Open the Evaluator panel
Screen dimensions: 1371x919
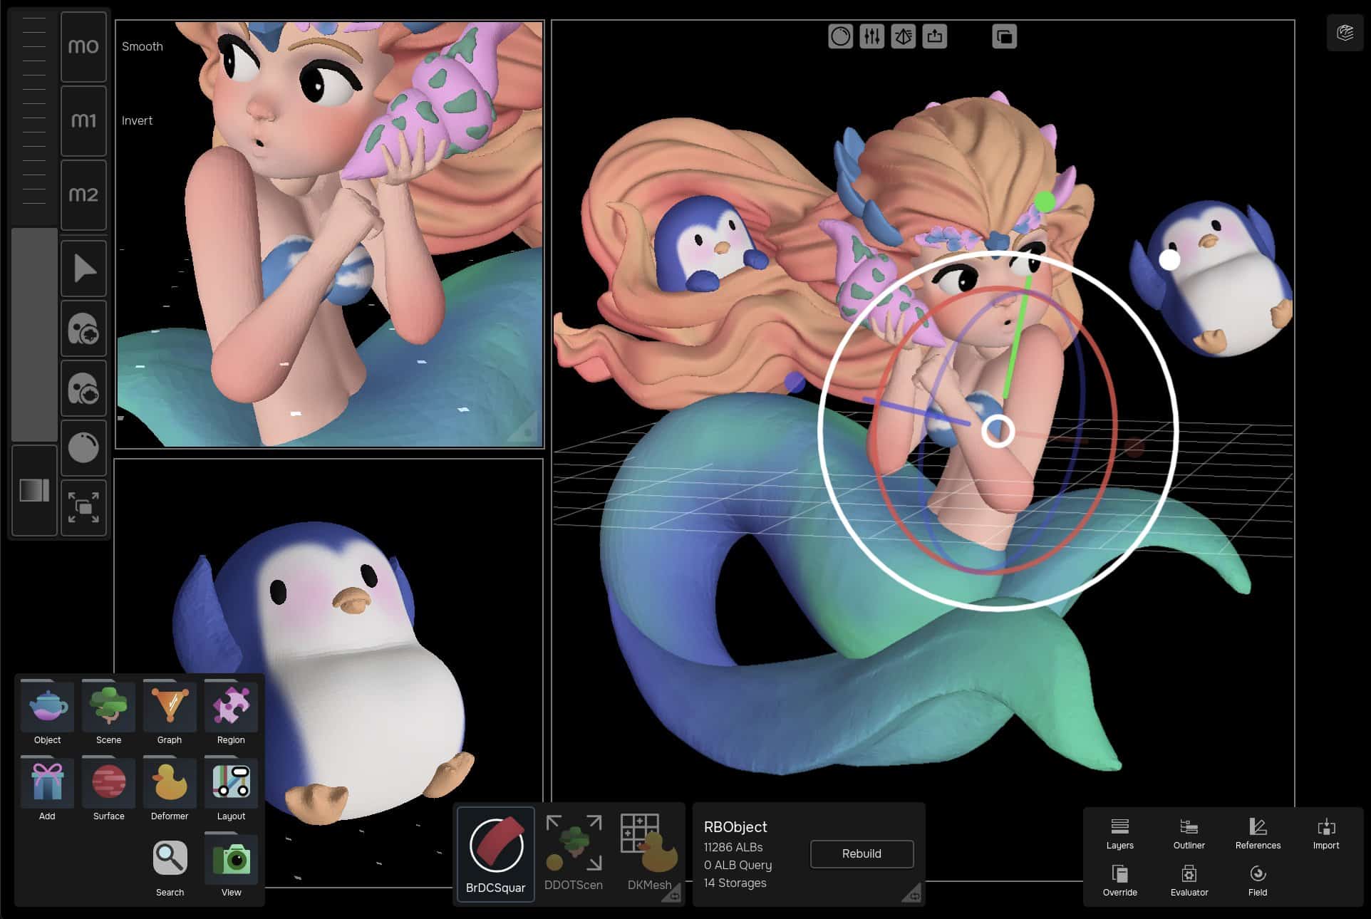pyautogui.click(x=1189, y=881)
